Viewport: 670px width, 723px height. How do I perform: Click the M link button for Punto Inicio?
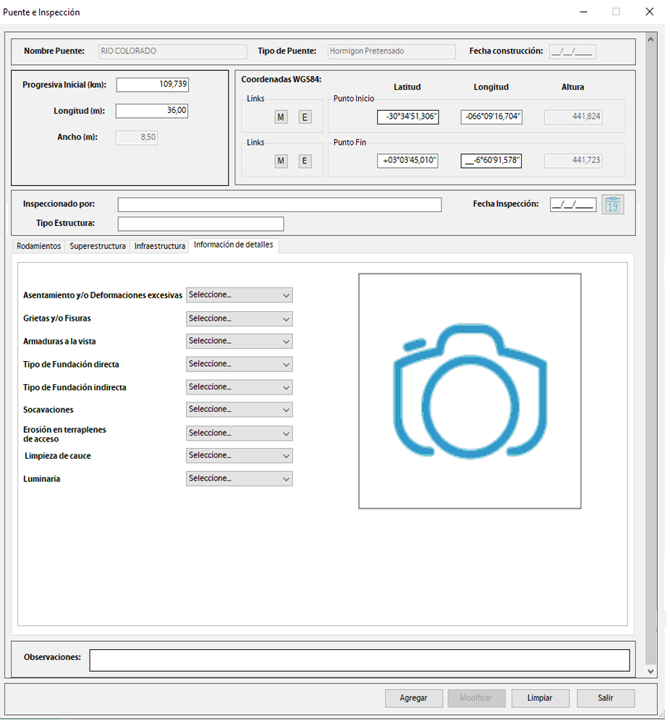pos(281,117)
